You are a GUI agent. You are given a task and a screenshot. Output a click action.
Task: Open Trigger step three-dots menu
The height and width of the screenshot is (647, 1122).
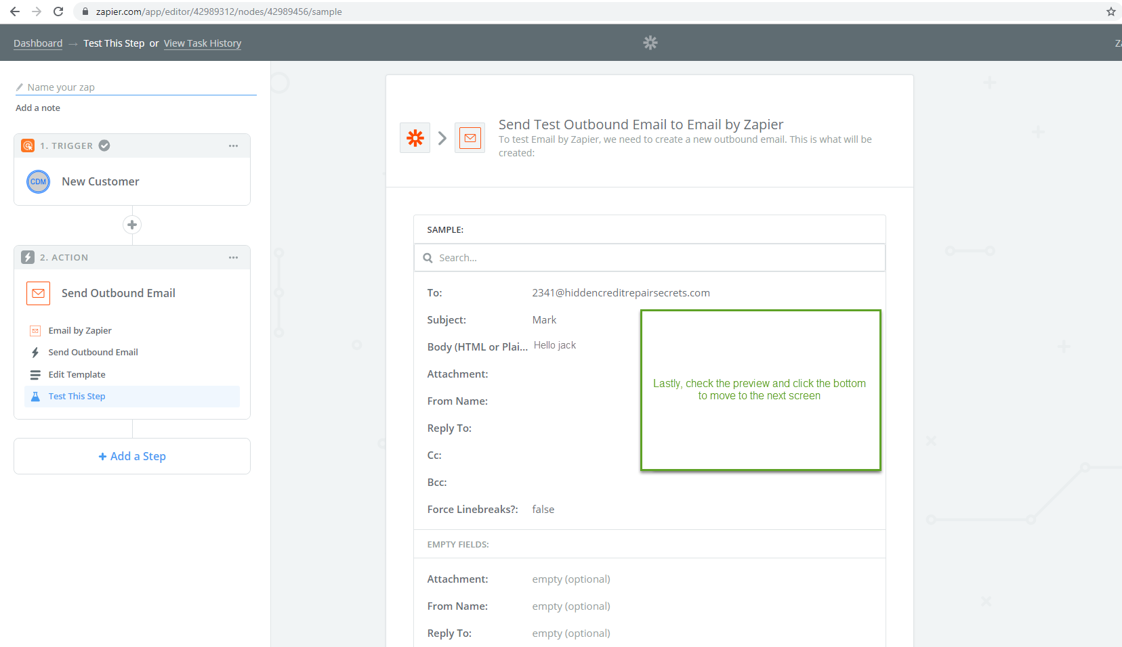pyautogui.click(x=233, y=146)
